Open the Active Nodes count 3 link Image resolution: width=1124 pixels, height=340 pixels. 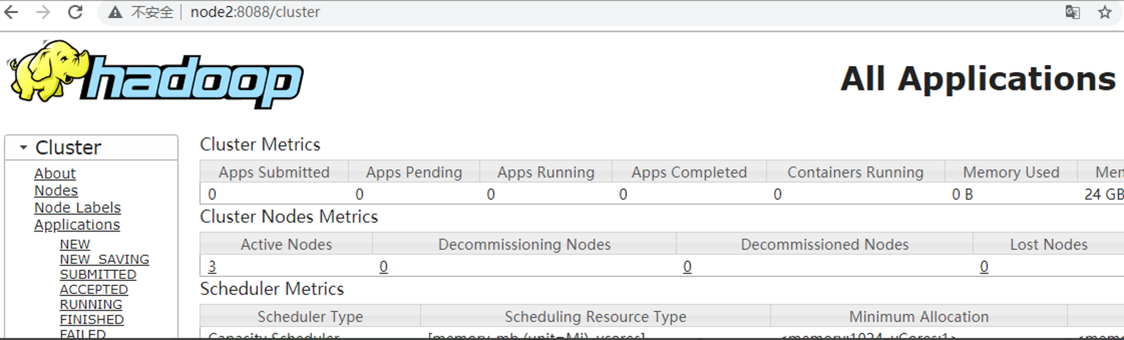tap(212, 266)
